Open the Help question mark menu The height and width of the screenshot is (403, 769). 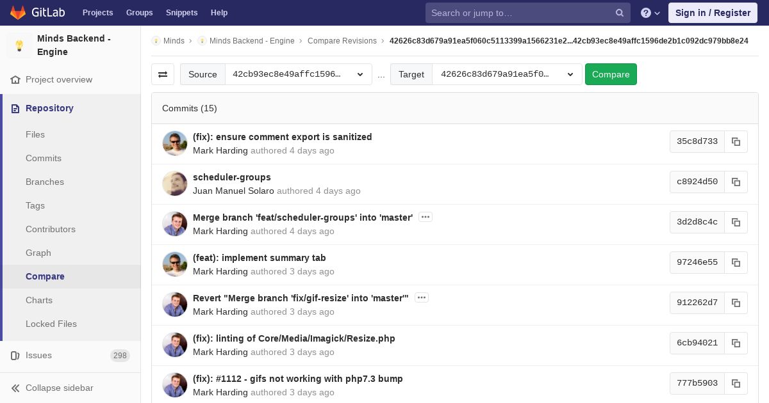650,13
